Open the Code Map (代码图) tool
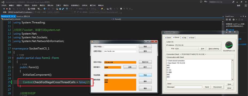This screenshot has width=248, height=96. tap(31, 9)
